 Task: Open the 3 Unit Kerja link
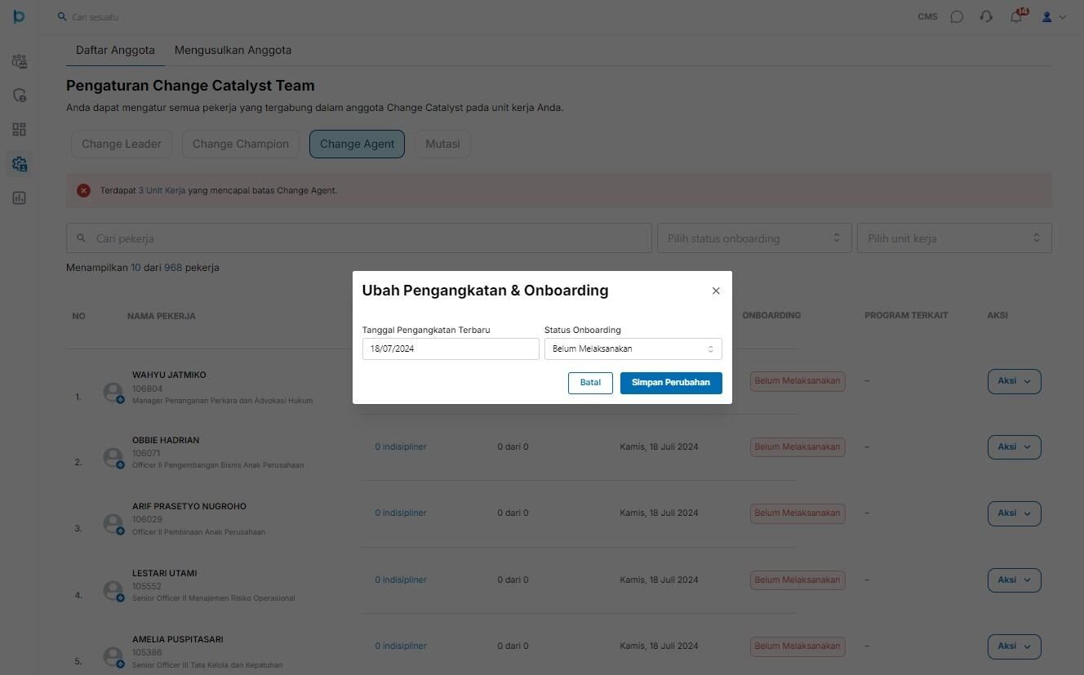tap(162, 190)
